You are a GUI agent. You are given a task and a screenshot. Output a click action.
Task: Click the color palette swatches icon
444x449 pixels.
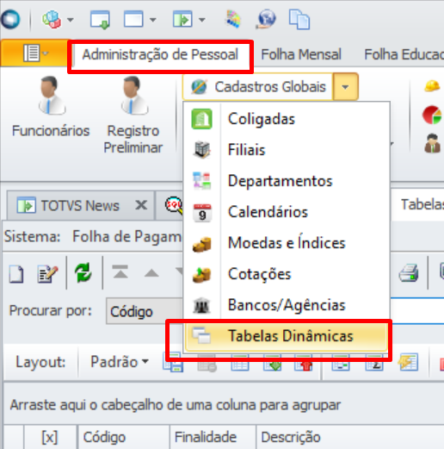click(x=233, y=19)
